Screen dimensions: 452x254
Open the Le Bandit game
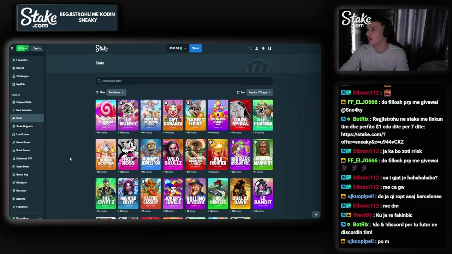(x=263, y=194)
